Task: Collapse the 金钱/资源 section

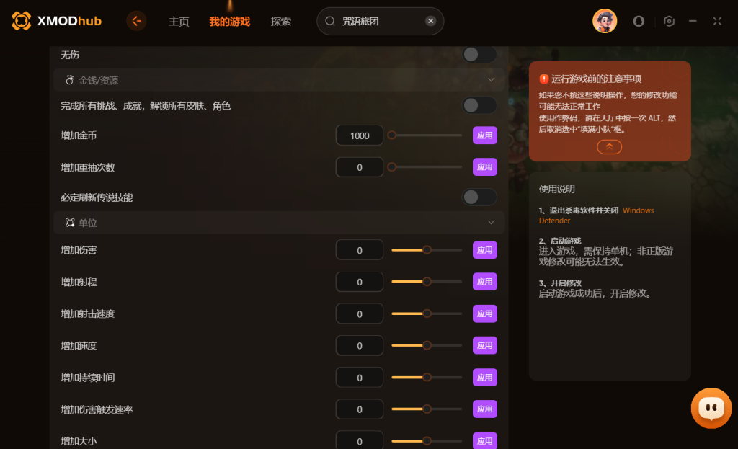Action: point(491,80)
